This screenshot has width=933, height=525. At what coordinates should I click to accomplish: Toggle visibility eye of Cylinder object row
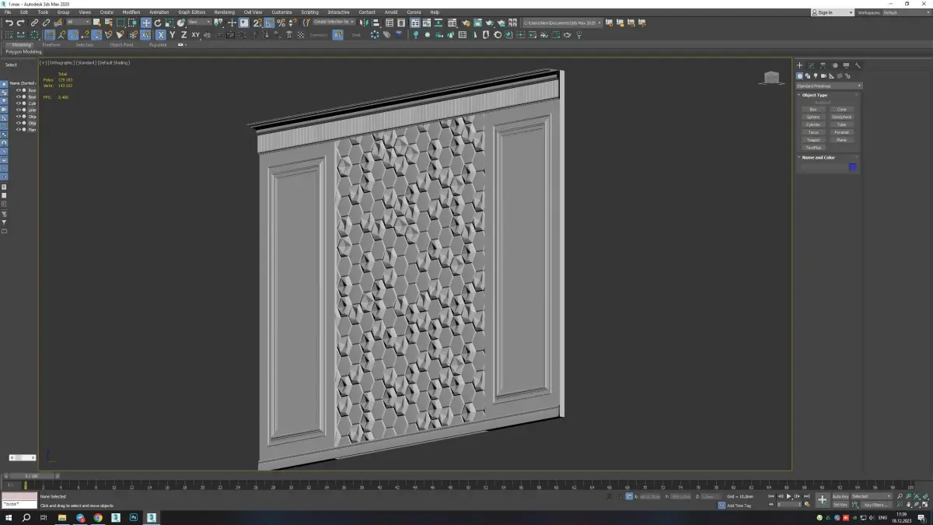18,103
